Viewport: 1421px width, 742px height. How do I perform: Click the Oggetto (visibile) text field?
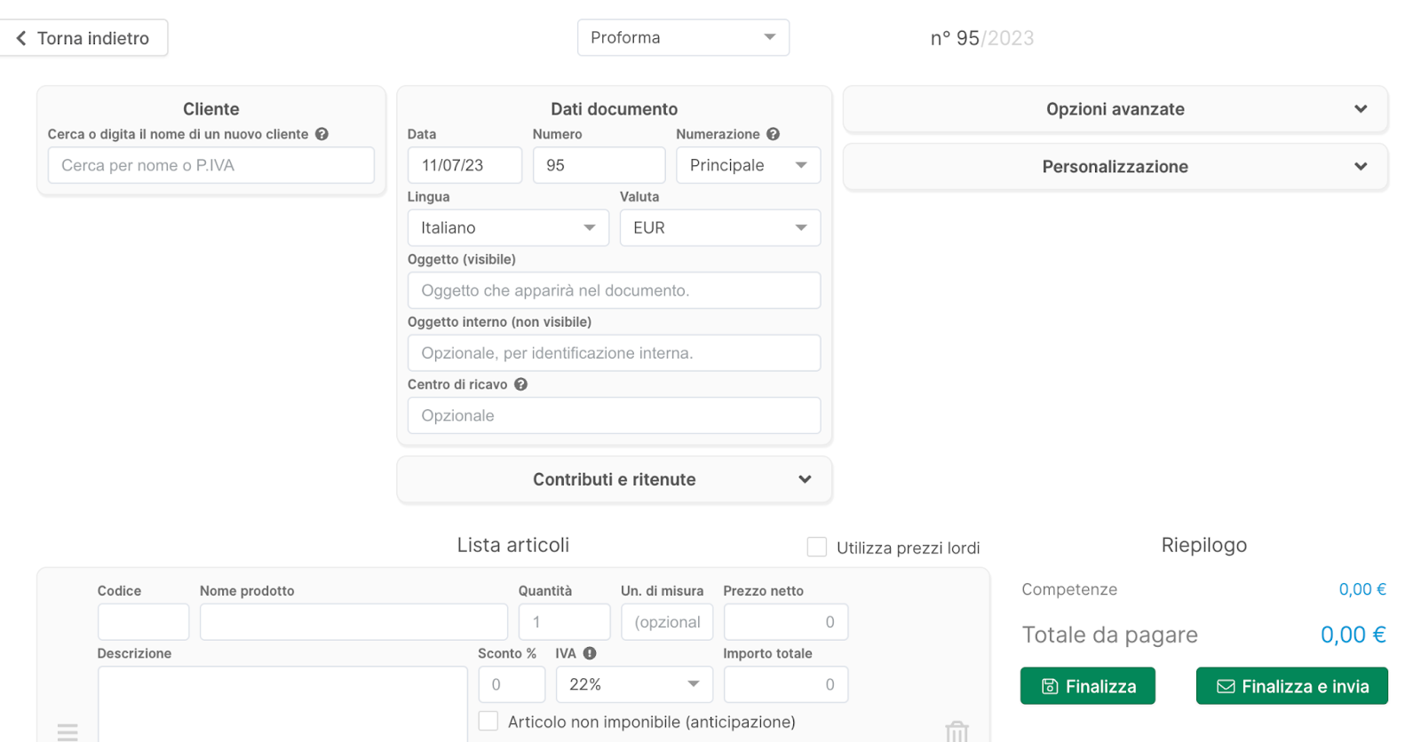tap(614, 290)
